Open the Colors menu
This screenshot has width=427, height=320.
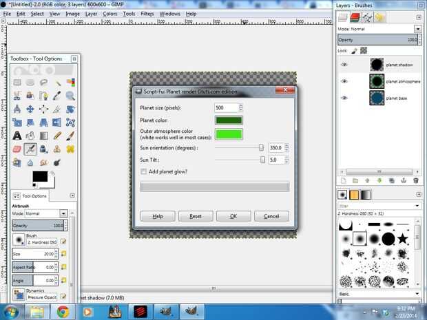click(x=110, y=14)
